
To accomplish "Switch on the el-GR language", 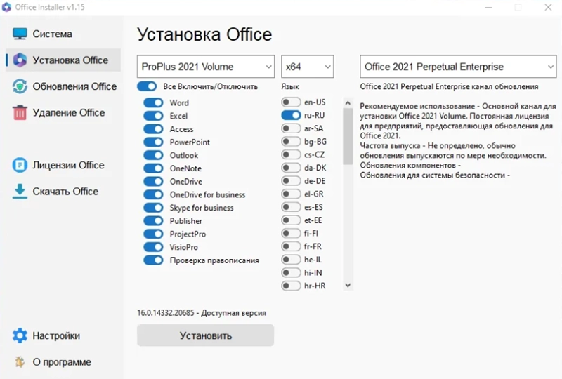I will click(291, 194).
